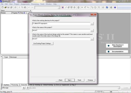Open the Location dropdown in Messages panel
The height and width of the screenshot is (93, 131).
(119, 88)
